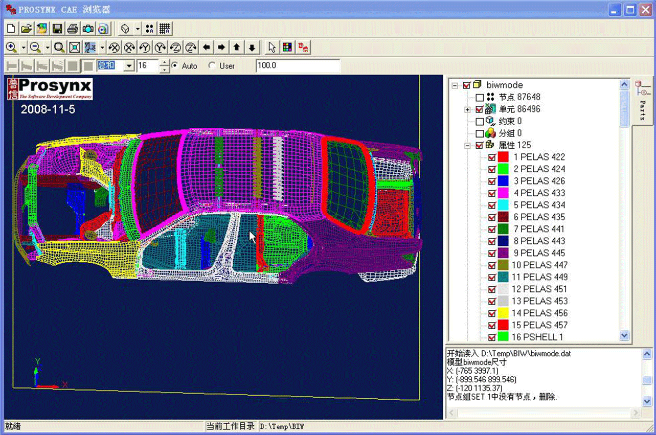Image resolution: width=656 pixels, height=435 pixels.
Task: Select the User radio button
Action: (x=212, y=66)
